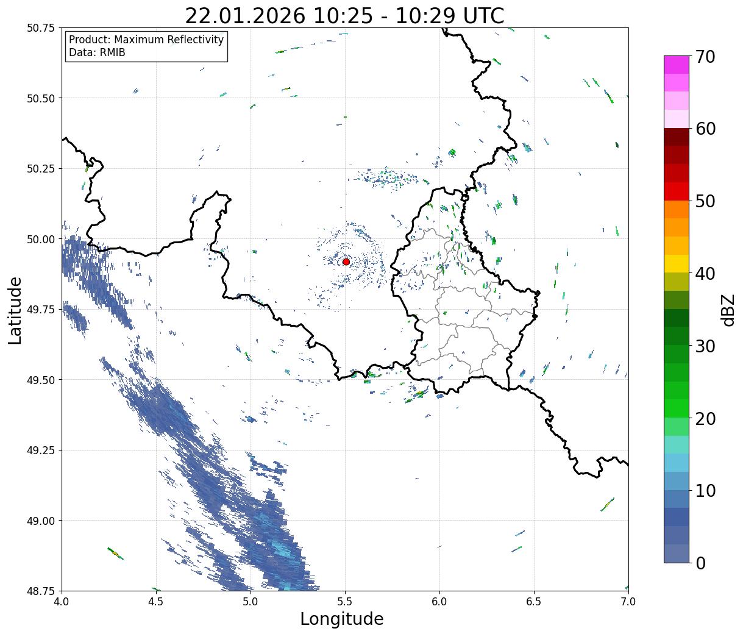Viewport: 743px width, 634px height.
Task: Click the latitude tick label 49.75
Action: (41, 310)
